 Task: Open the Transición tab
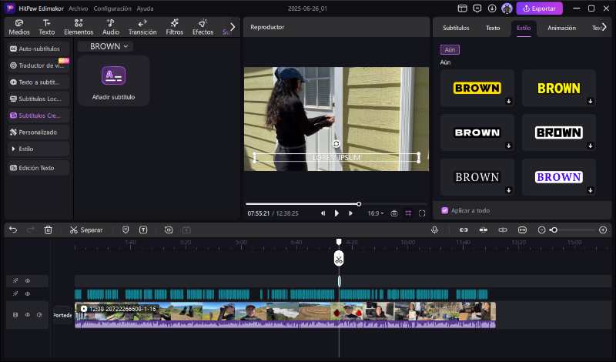coord(142,27)
